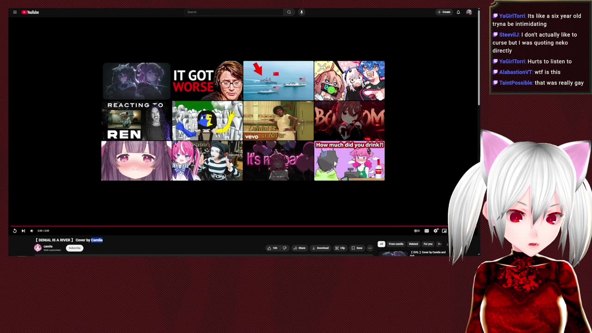The width and height of the screenshot is (592, 333).
Task: Click YaGirlTorri's six year old chat message
Action: [x=536, y=20]
